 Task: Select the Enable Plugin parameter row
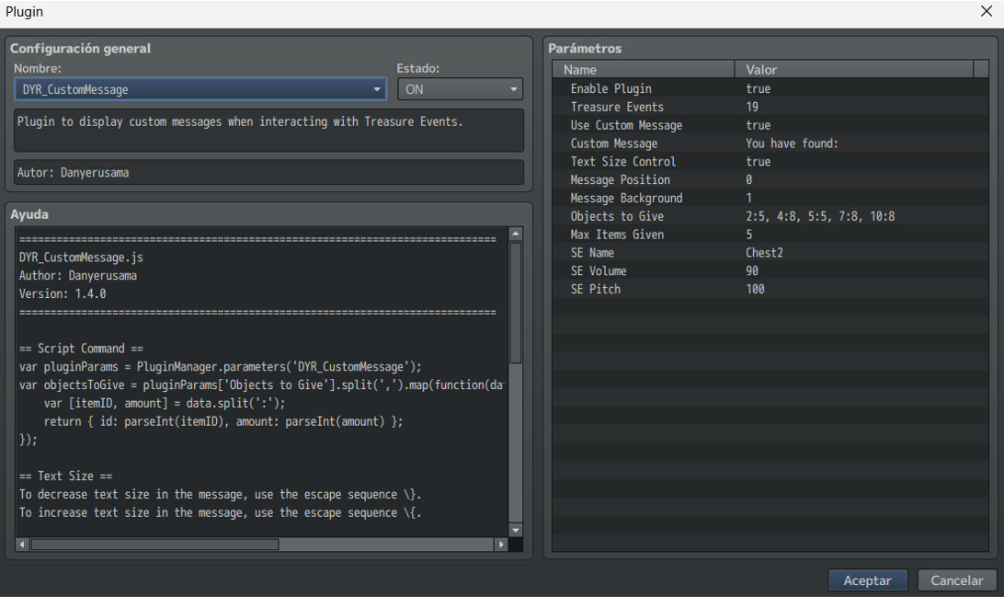644,88
